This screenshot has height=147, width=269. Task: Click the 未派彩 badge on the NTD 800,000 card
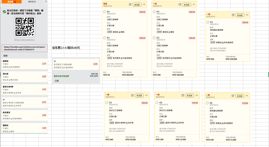[137, 5]
